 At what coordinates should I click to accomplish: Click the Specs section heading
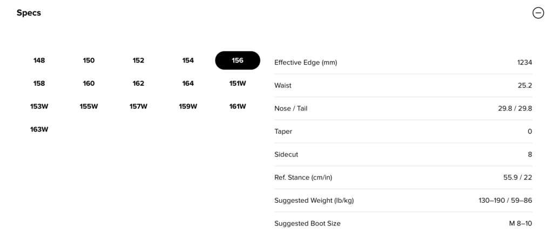[29, 13]
